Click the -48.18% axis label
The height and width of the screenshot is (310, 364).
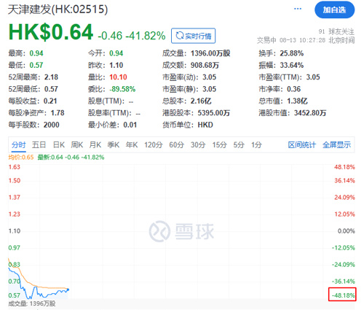click(342, 295)
